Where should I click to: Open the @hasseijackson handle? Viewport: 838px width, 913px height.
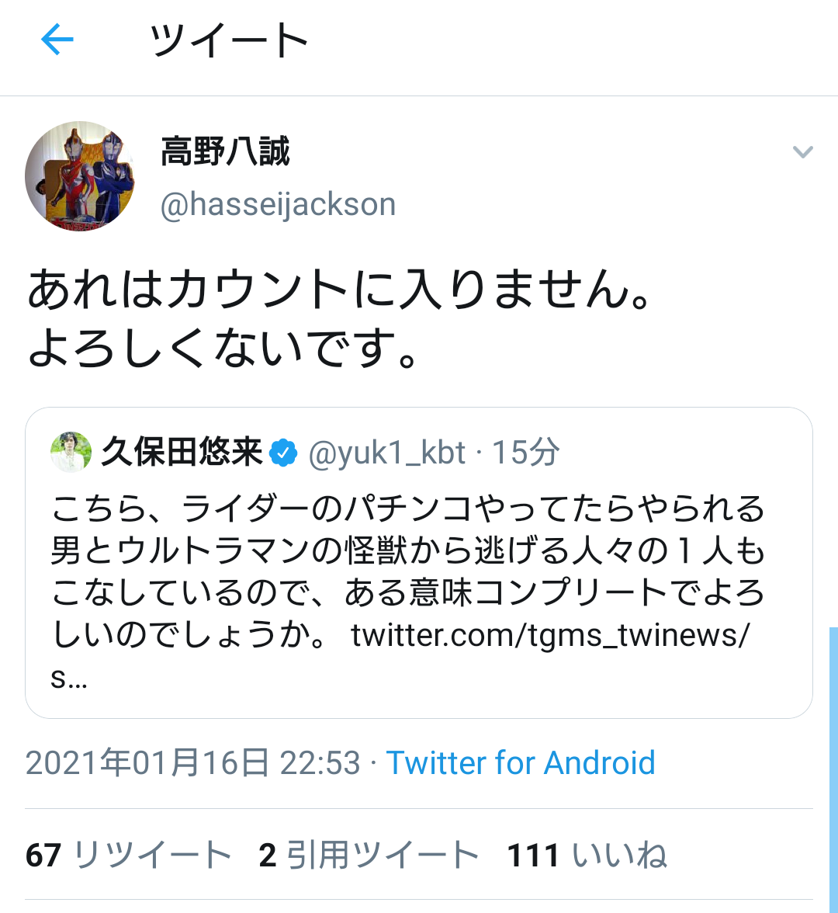[278, 205]
